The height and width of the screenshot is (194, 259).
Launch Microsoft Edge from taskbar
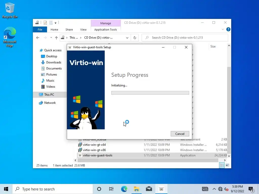[x=124, y=189]
